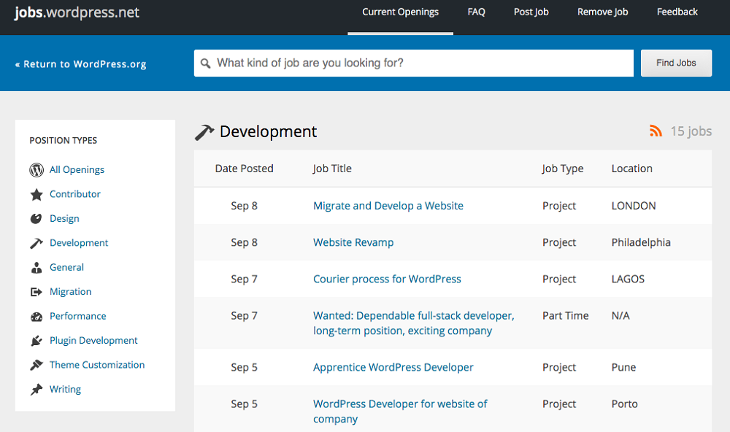
Task: Click the arrow icon beside Migration
Action: tap(36, 292)
